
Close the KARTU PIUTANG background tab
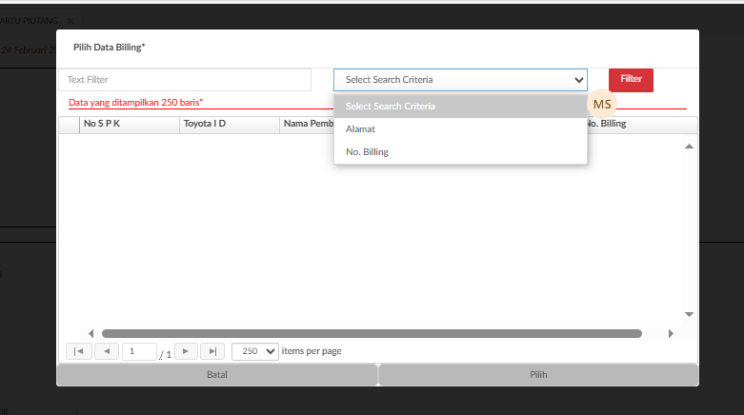(x=70, y=21)
